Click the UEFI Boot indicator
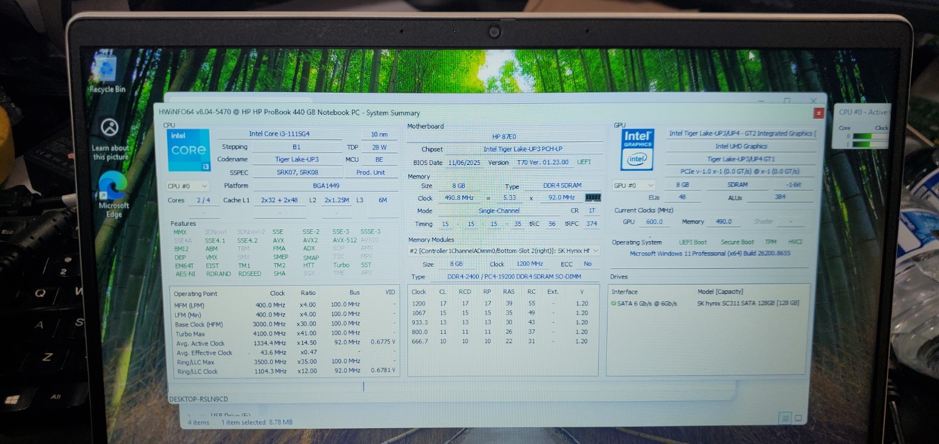The width and height of the screenshot is (939, 444). (693, 242)
